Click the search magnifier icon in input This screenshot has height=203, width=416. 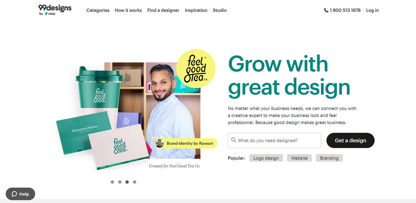[x=234, y=140]
